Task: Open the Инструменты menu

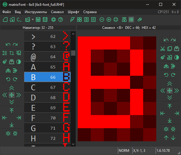Action: point(36,12)
